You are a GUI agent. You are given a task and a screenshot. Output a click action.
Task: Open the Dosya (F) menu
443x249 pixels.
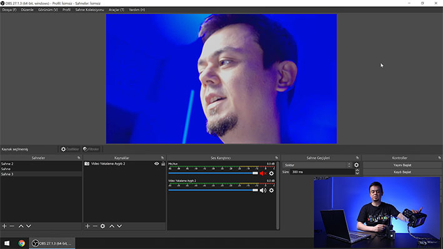[9, 9]
